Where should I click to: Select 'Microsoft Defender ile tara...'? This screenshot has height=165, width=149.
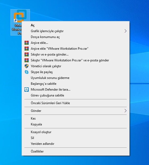coord(75,90)
